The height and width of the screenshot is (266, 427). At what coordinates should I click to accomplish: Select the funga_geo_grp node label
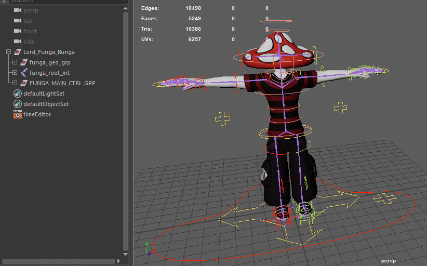click(x=50, y=62)
